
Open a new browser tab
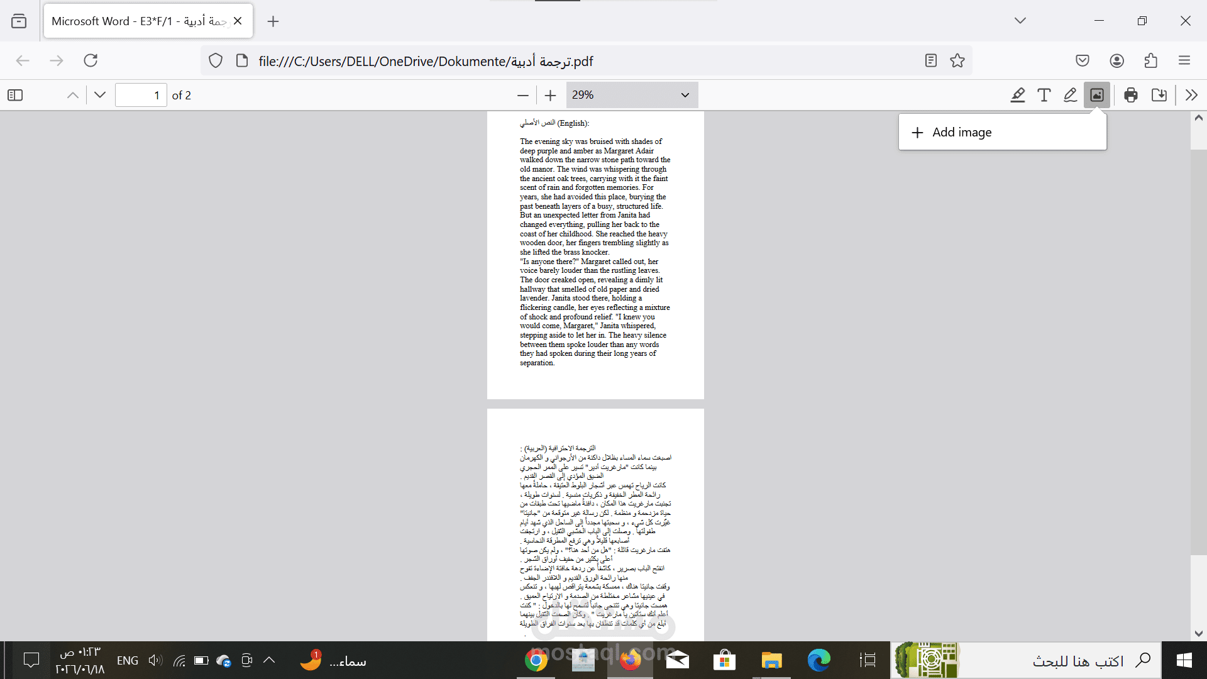coord(273,21)
